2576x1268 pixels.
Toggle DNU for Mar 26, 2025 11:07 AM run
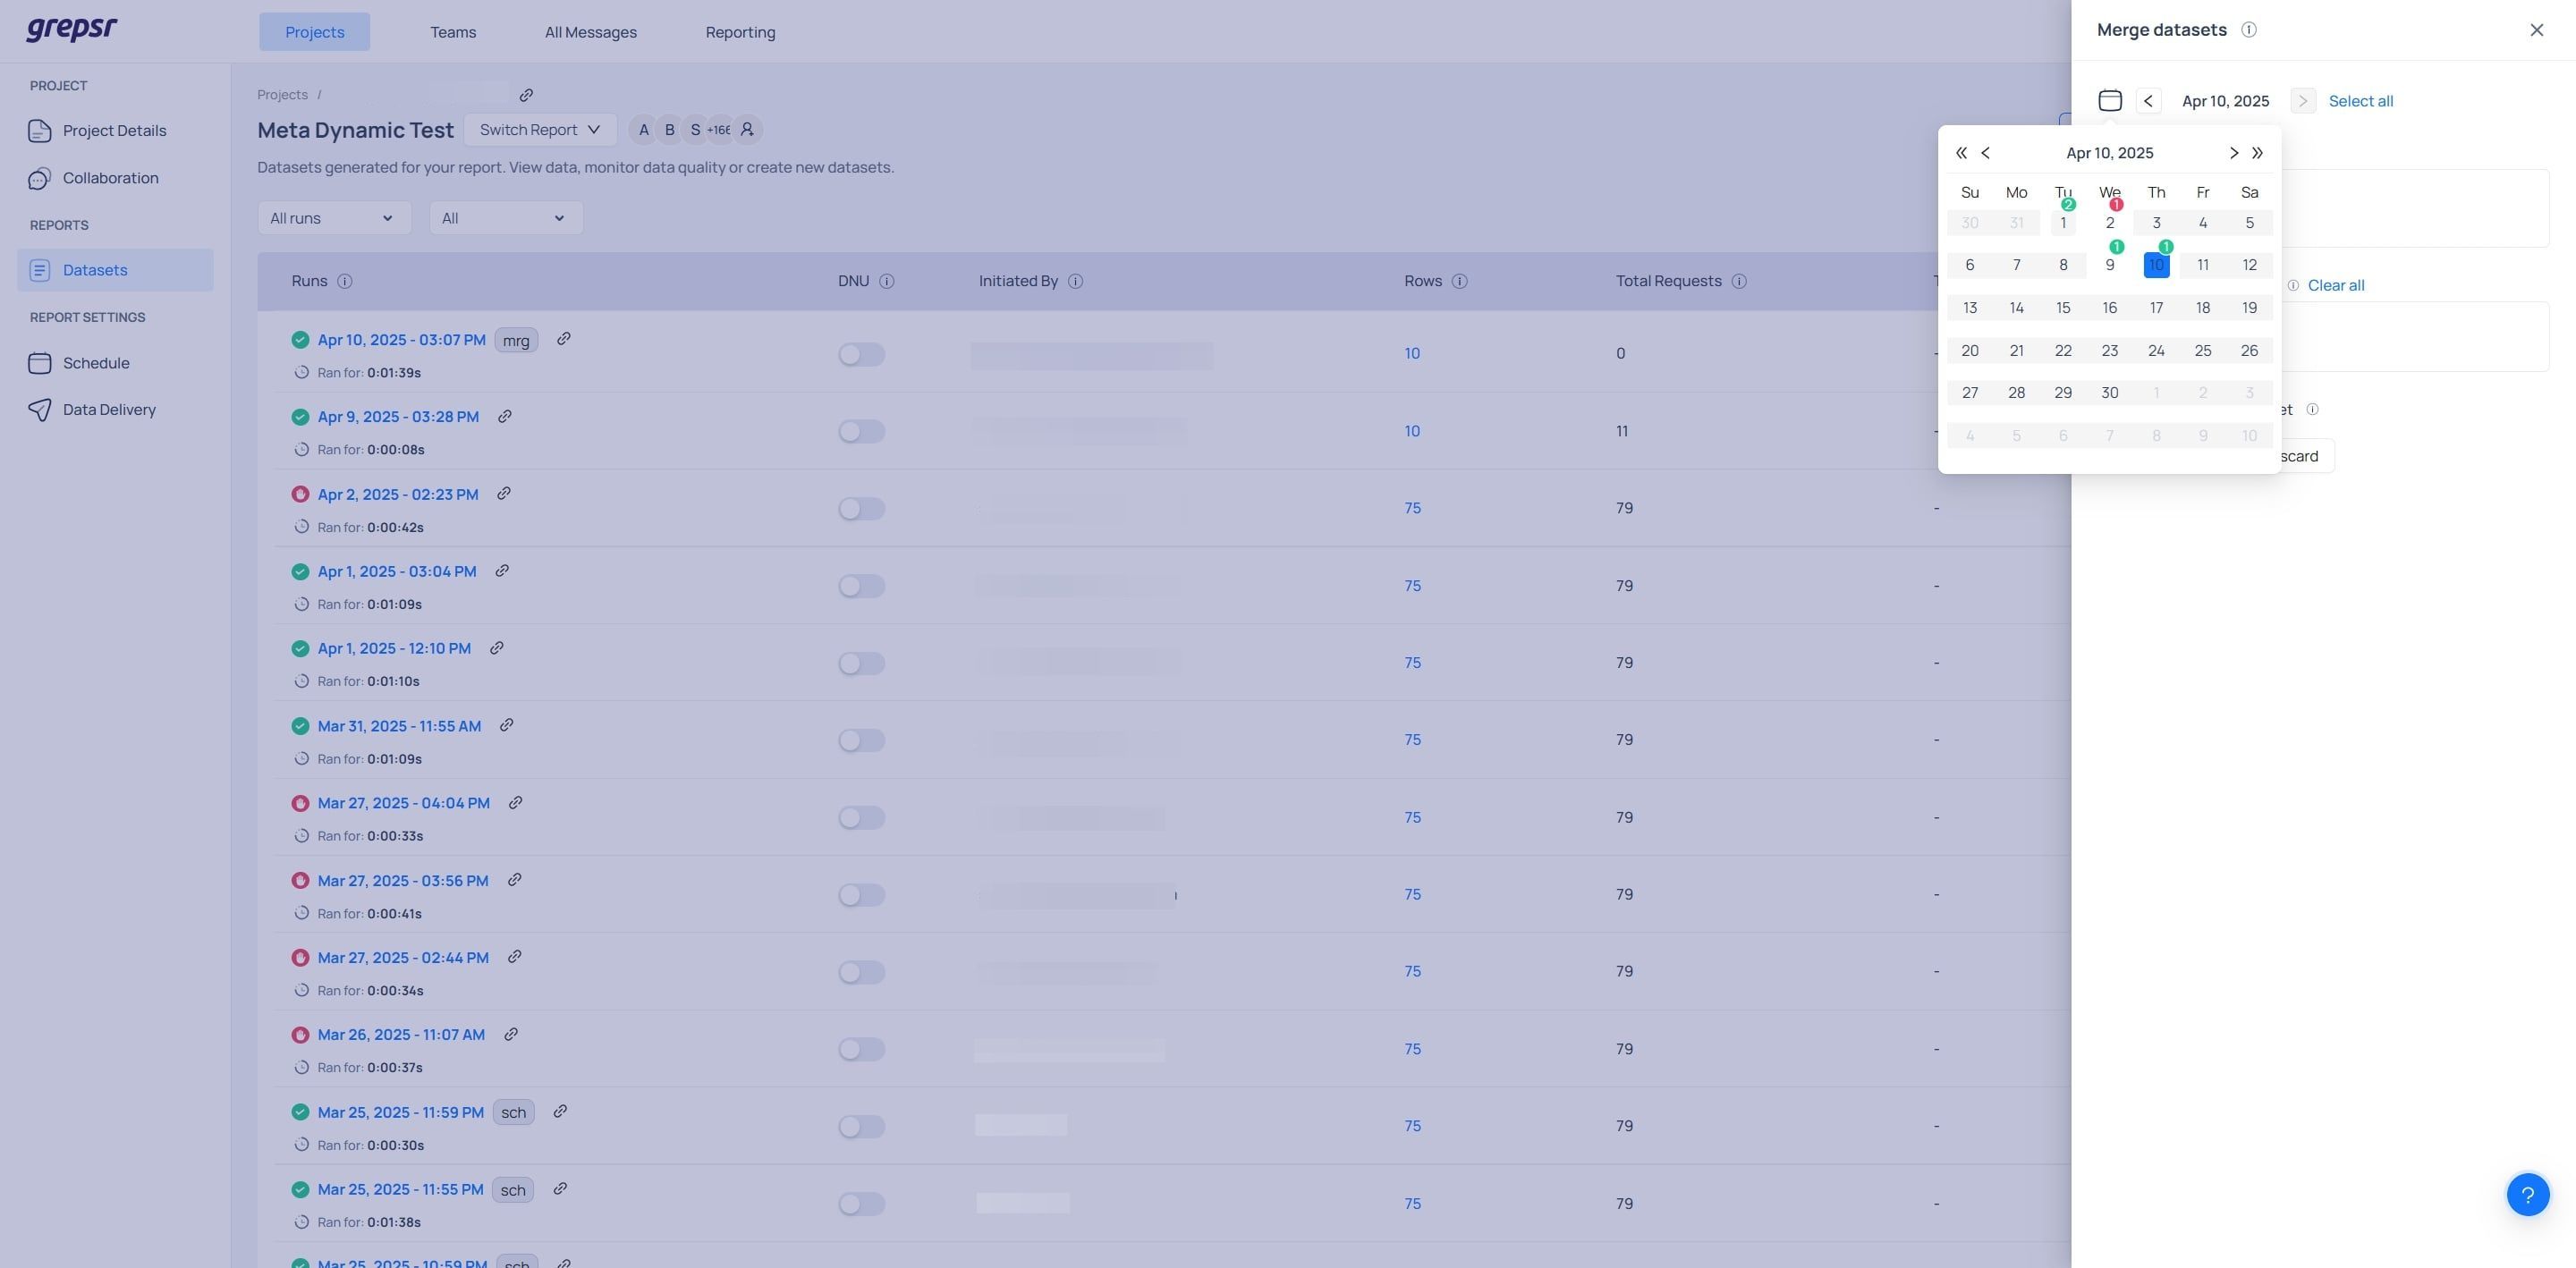(x=861, y=1049)
